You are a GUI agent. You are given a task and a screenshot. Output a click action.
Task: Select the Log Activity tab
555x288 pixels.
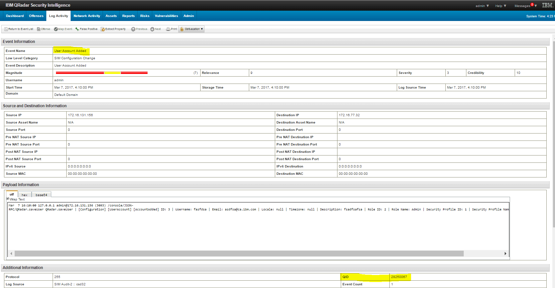58,16
